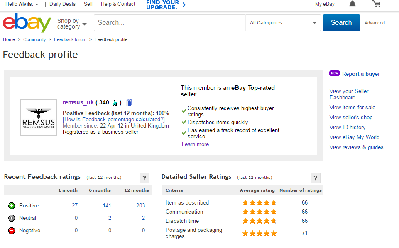Click the business seller shop icon
399x248 pixels.
(x=129, y=103)
